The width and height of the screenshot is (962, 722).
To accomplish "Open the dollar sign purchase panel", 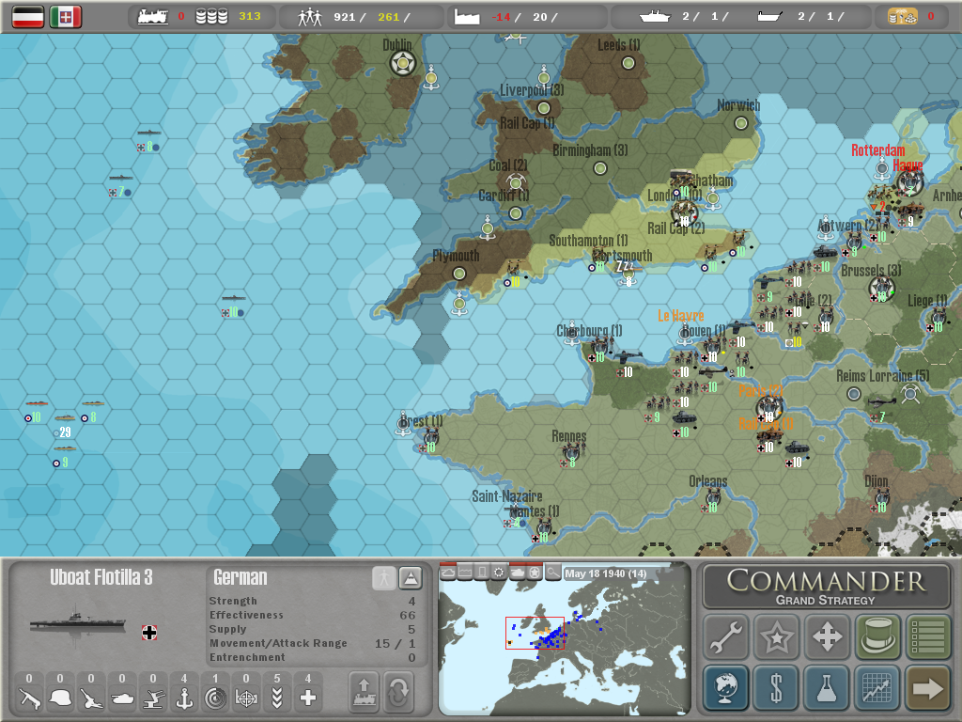I will coord(776,687).
